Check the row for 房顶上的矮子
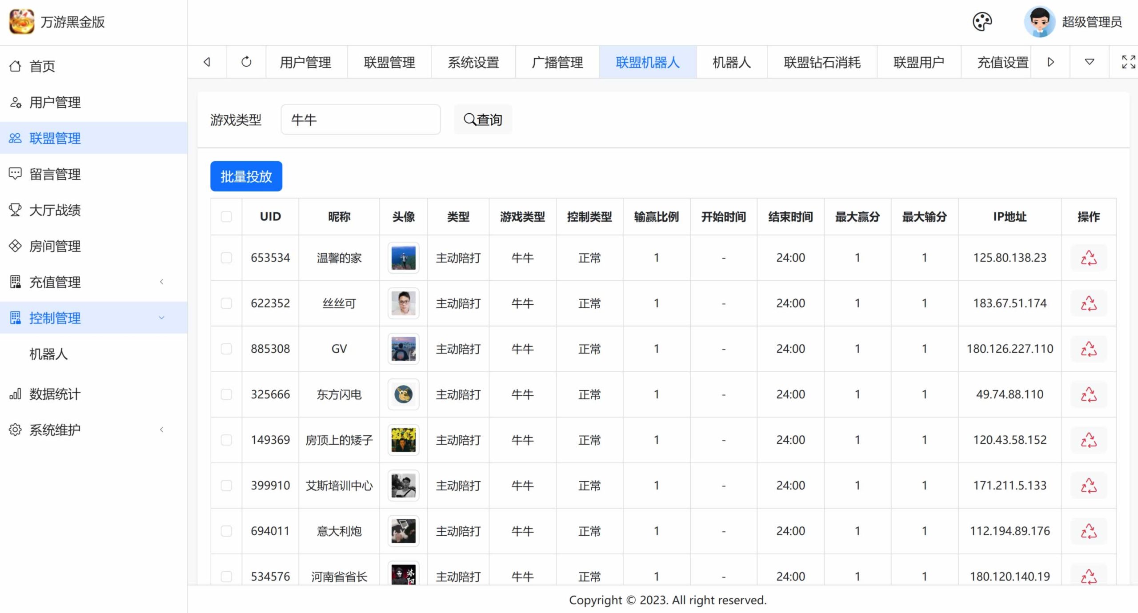The image size is (1138, 613). [226, 440]
